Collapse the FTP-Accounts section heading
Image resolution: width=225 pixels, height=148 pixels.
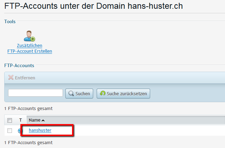point(19,65)
